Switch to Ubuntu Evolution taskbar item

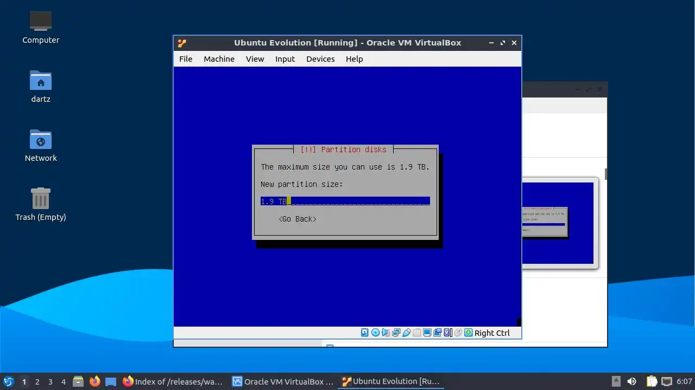[x=392, y=381]
